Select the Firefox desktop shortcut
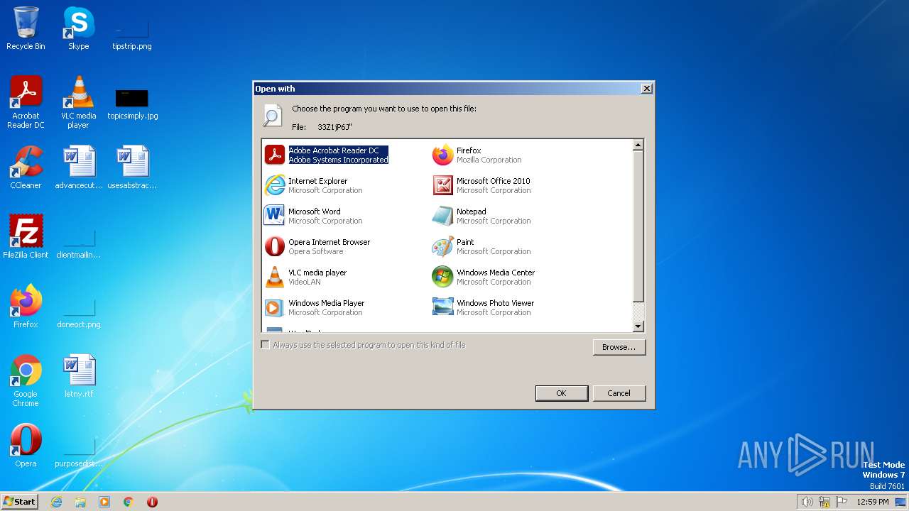 point(26,307)
